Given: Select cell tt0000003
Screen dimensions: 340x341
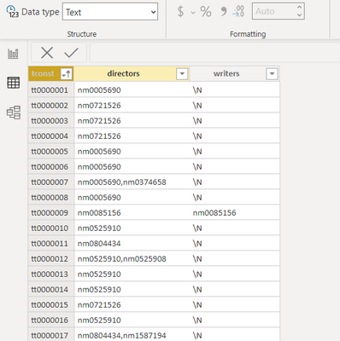Looking at the screenshot, I should click(51, 121).
